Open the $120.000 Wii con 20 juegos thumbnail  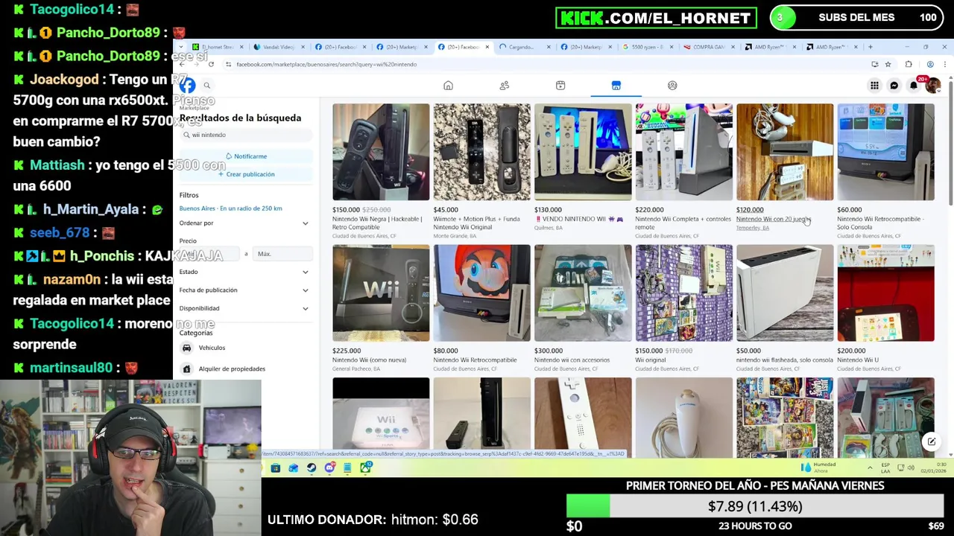click(785, 152)
